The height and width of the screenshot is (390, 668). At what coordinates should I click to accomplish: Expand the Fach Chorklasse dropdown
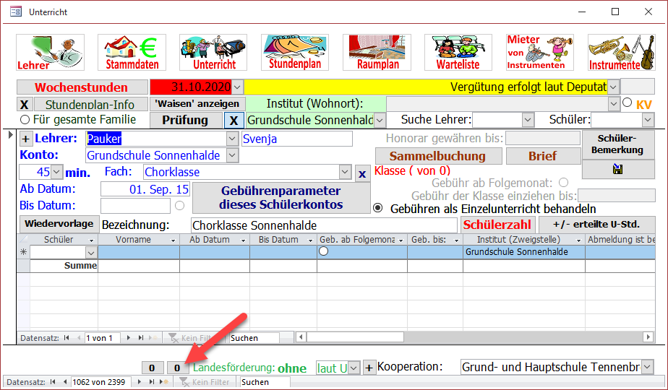[345, 172]
